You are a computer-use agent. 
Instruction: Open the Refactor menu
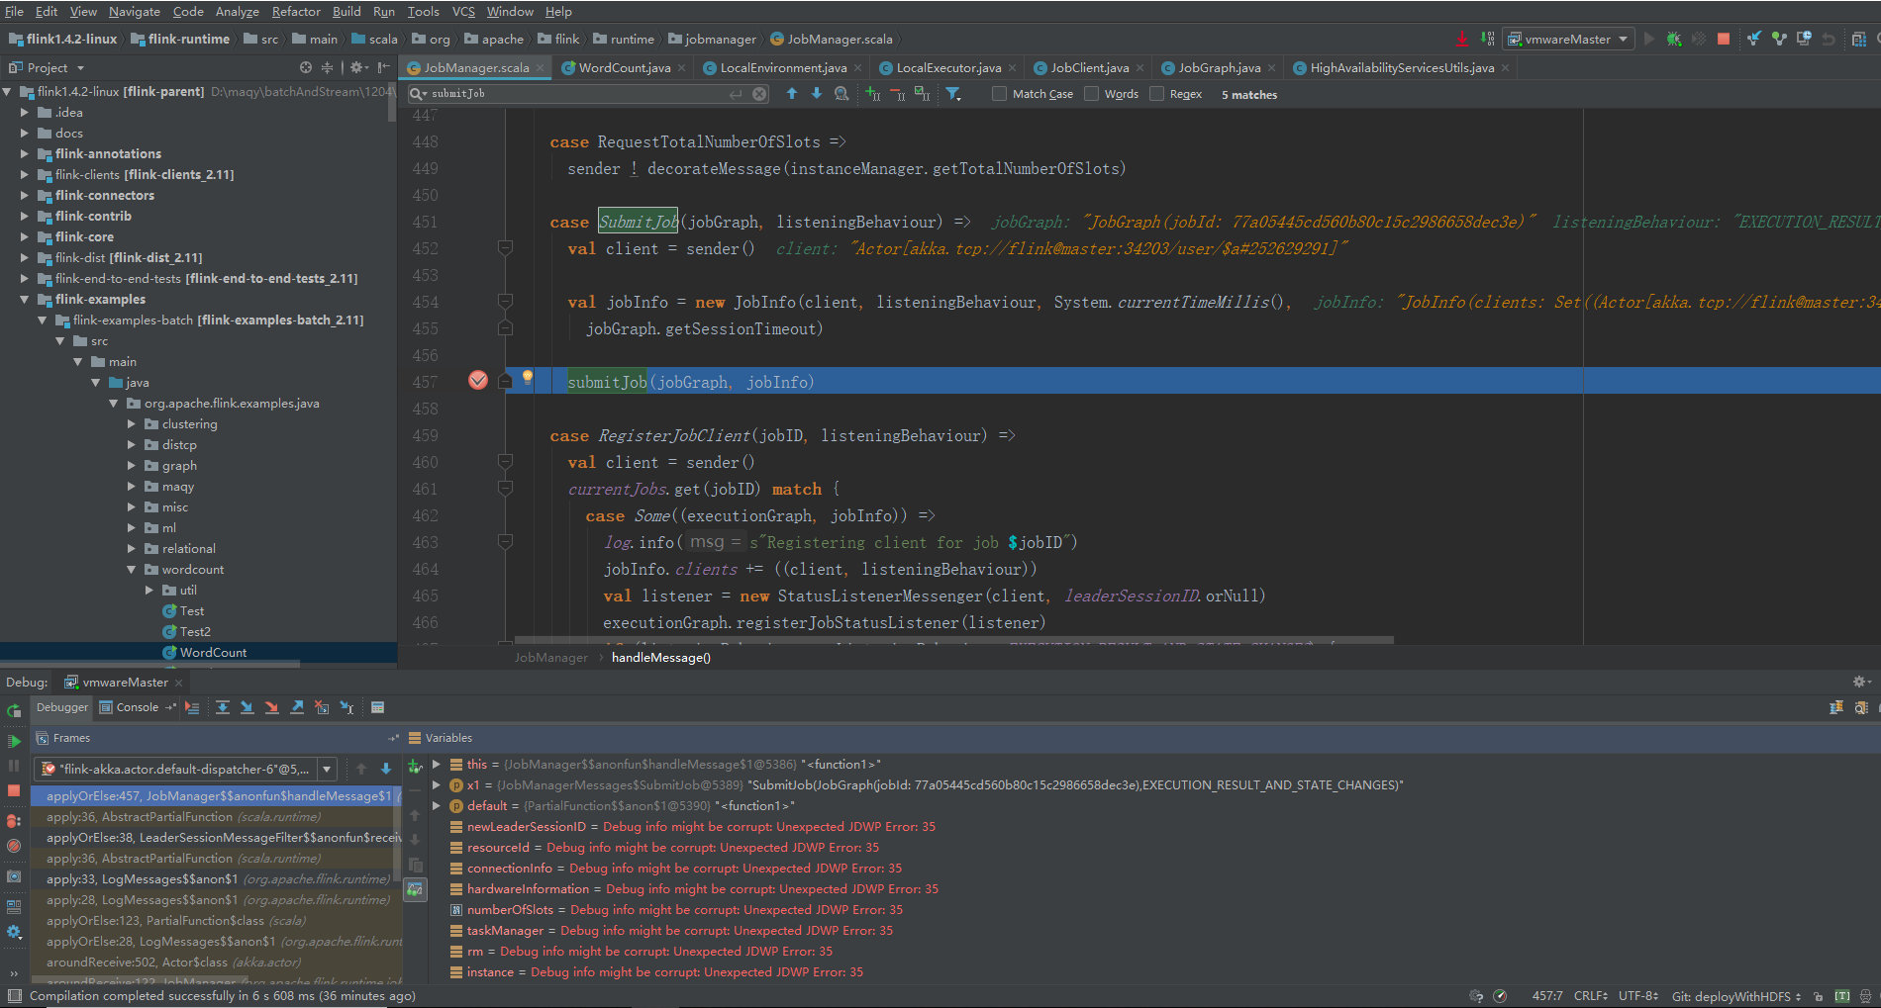pyautogui.click(x=296, y=11)
